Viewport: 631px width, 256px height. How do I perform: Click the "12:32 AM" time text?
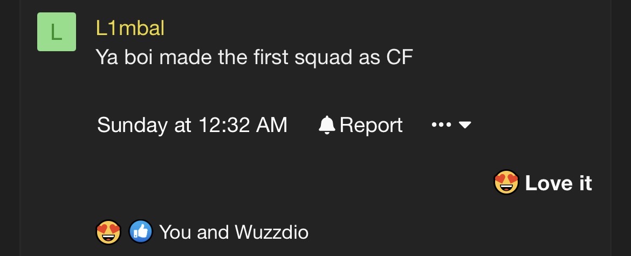click(243, 125)
